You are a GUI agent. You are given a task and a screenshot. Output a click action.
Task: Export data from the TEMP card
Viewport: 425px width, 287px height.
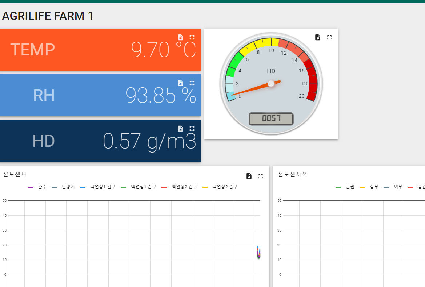[180, 37]
